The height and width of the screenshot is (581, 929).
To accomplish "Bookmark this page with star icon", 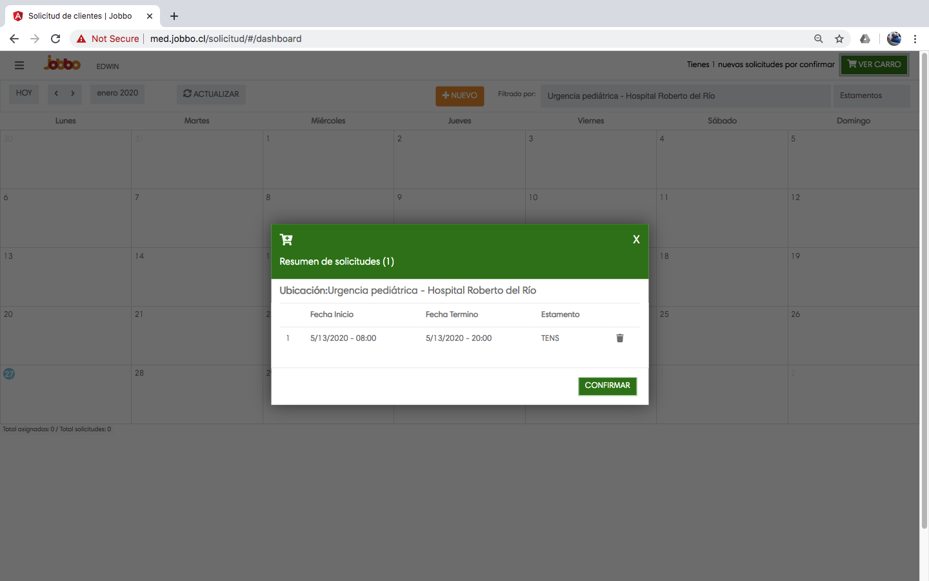I will 839,39.
